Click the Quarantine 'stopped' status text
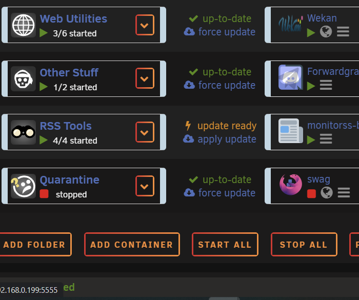This screenshot has height=300, width=359. [x=71, y=194]
